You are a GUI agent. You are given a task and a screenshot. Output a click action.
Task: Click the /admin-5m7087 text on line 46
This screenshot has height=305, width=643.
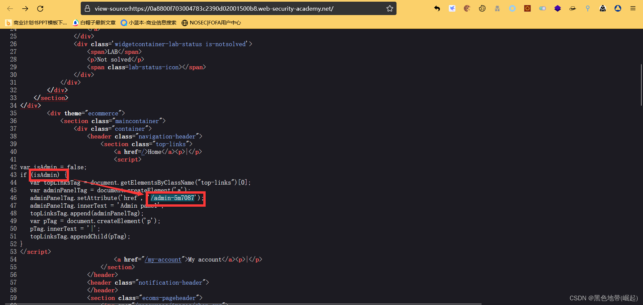tap(172, 198)
